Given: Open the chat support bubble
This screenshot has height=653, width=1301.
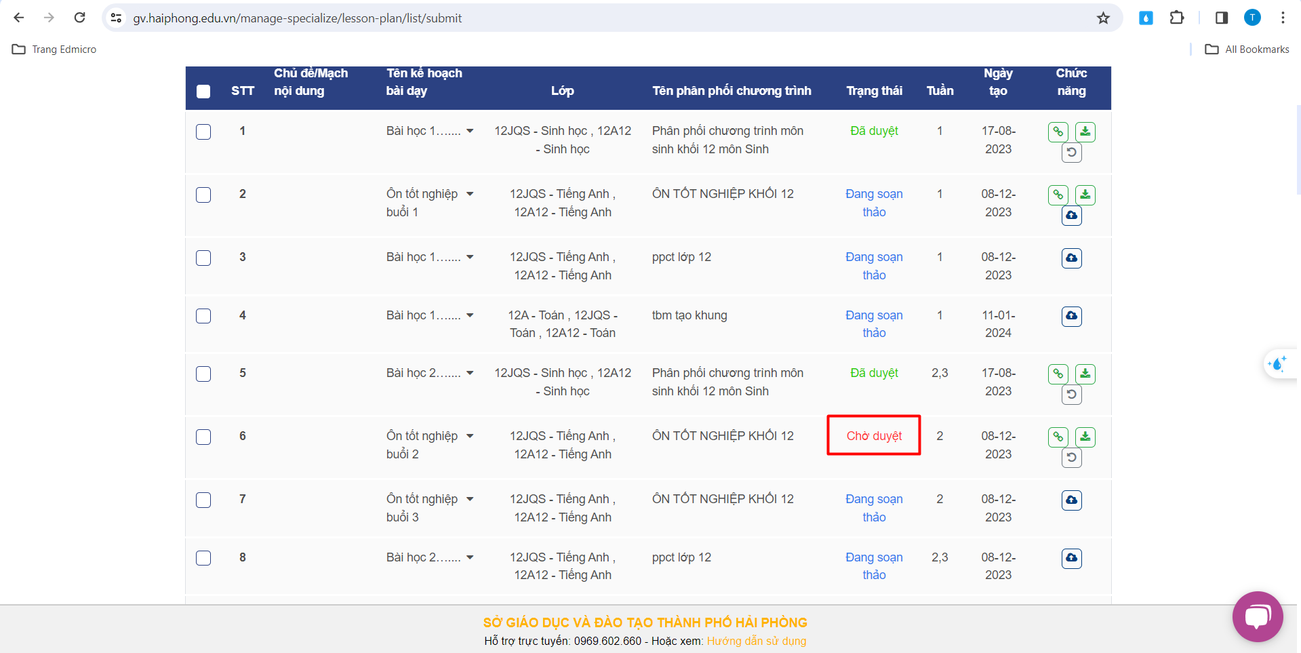Looking at the screenshot, I should tap(1257, 616).
